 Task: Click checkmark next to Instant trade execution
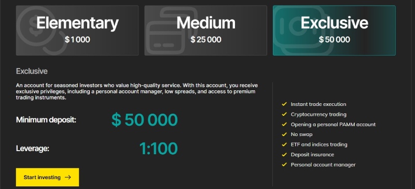(x=284, y=104)
